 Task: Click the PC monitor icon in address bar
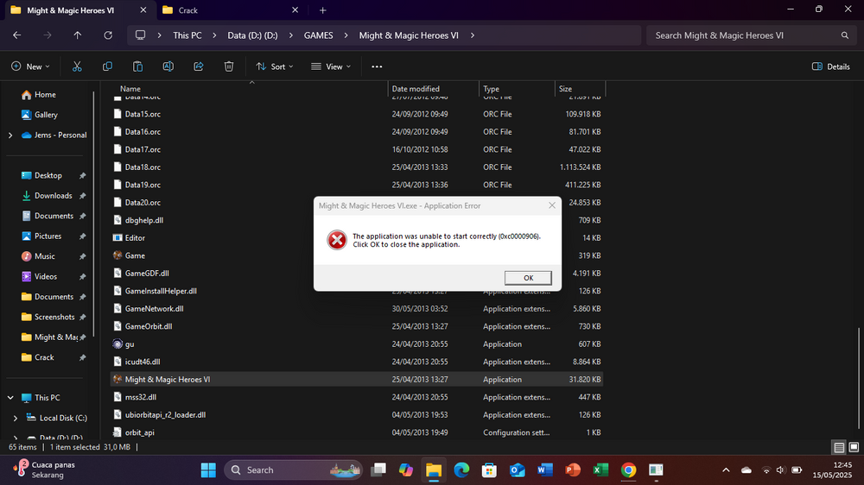point(141,35)
